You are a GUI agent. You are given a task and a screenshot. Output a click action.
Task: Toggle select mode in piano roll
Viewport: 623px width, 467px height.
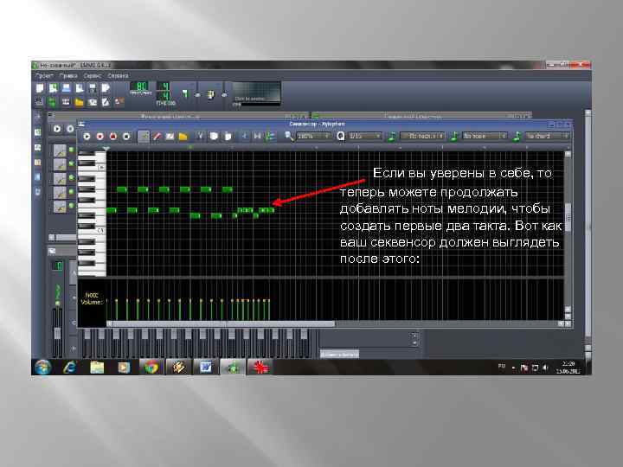(170, 137)
